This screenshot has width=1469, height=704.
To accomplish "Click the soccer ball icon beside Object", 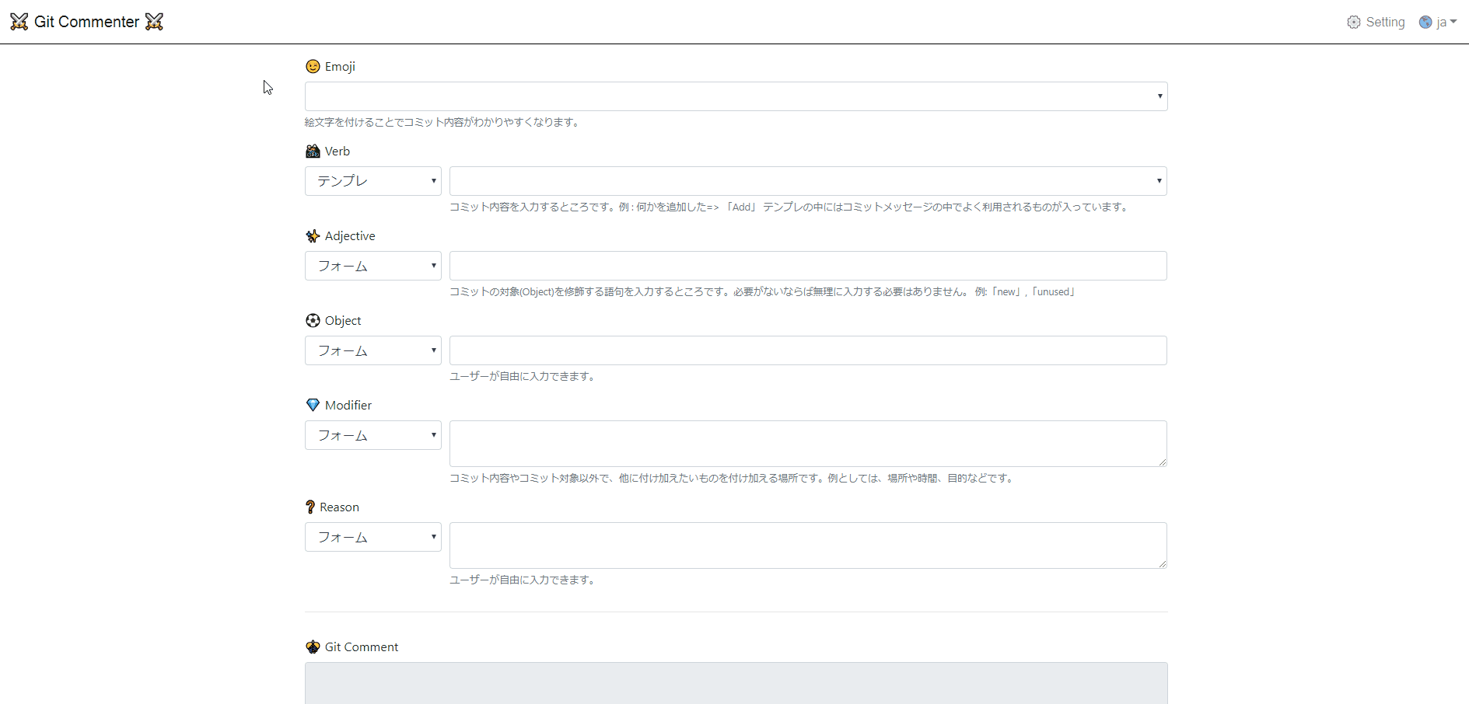I will [x=313, y=320].
